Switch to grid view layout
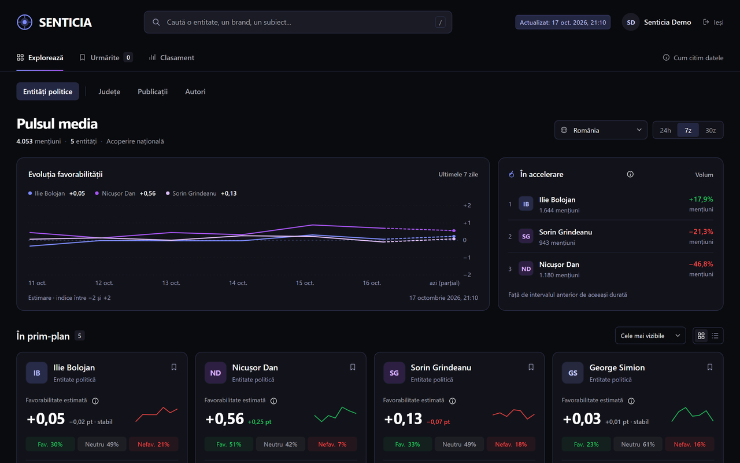This screenshot has height=463, width=740. click(x=701, y=336)
